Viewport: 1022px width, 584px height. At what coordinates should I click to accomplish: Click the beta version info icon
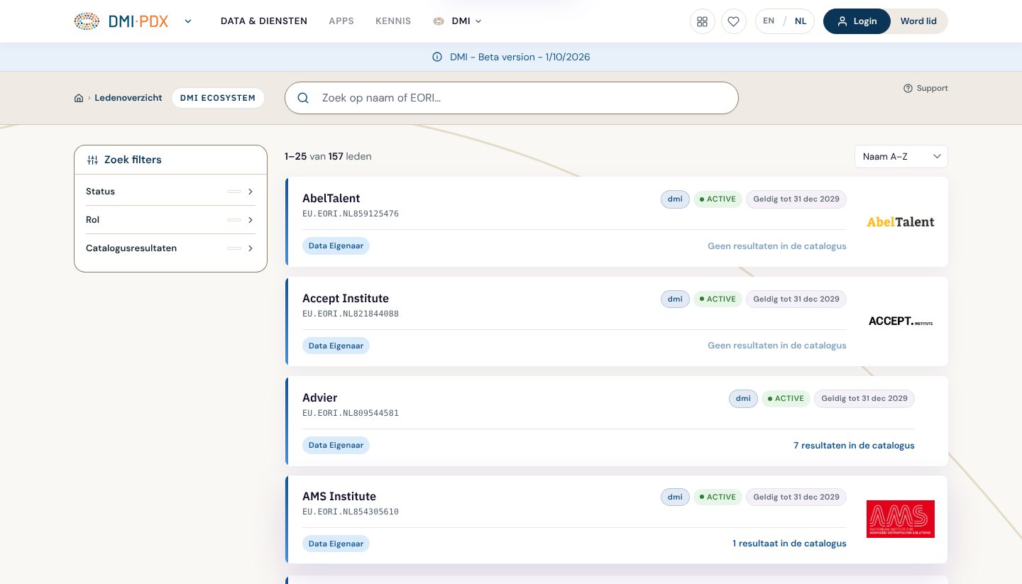tap(437, 57)
